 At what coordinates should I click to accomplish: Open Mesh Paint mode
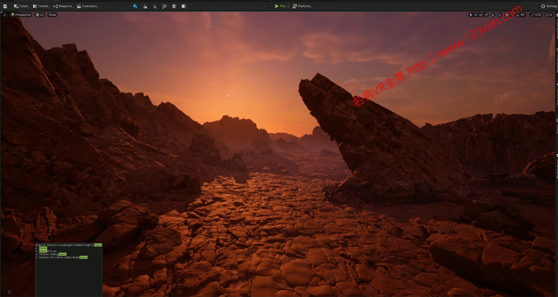[x=164, y=6]
